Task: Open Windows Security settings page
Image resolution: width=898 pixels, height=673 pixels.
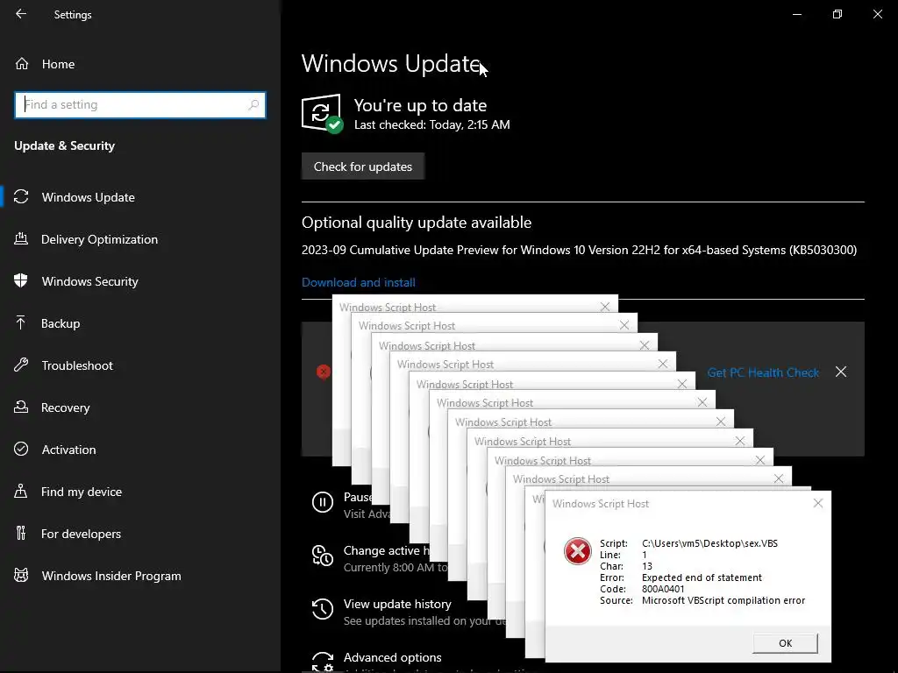Action: (x=90, y=281)
